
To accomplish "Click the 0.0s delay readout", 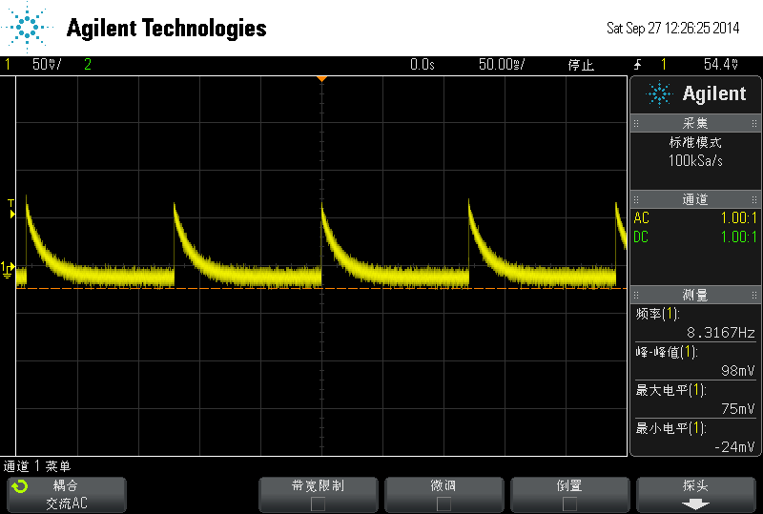I will [x=422, y=64].
